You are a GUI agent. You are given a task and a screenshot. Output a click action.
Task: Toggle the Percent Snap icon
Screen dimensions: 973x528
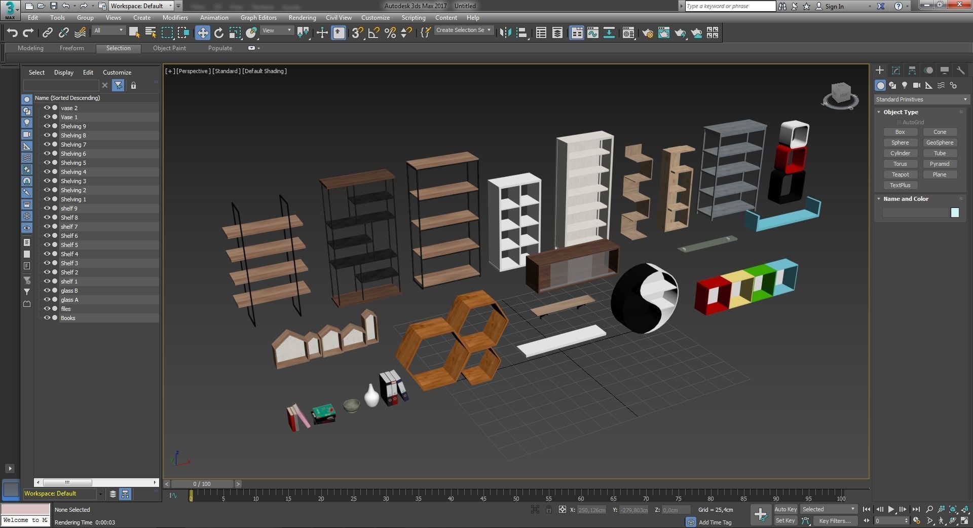click(390, 33)
